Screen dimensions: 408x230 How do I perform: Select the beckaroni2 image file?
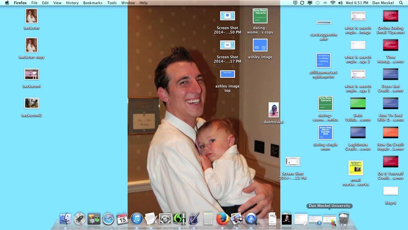32,103
